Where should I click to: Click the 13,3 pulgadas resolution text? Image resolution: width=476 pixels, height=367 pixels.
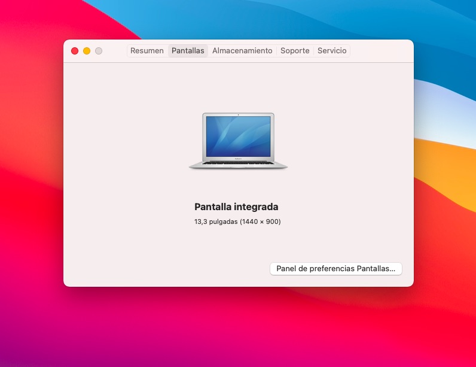236,222
